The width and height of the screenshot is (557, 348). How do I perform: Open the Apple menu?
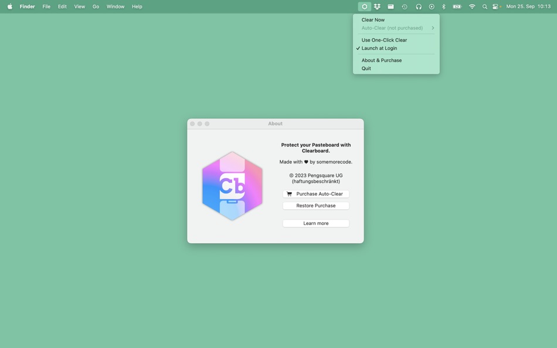click(x=10, y=6)
